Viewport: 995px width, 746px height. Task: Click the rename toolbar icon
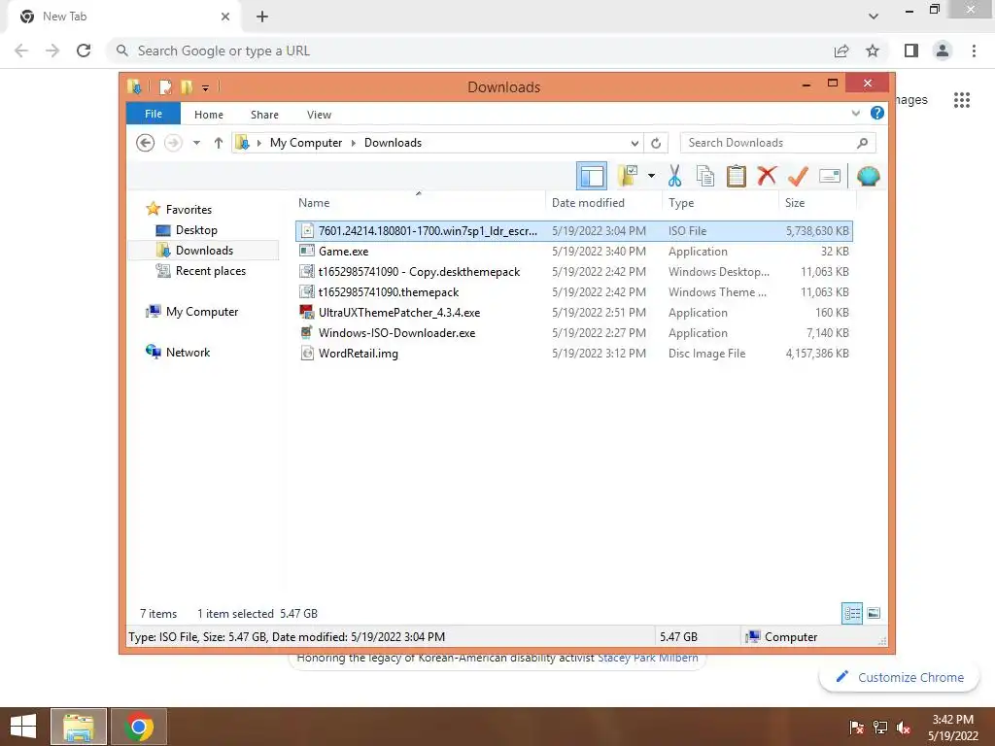coord(830,176)
